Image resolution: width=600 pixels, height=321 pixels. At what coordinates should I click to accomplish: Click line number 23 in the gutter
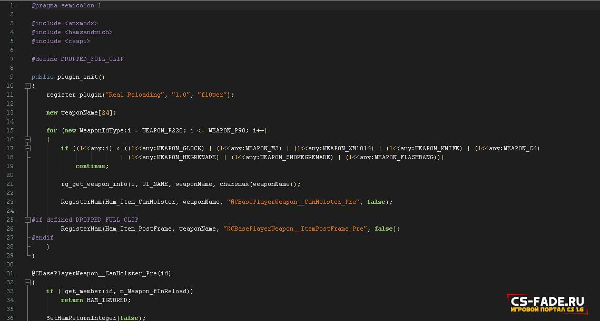(10, 202)
